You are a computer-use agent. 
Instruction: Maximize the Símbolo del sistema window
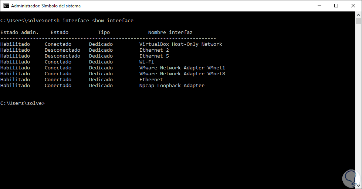(336, 6)
